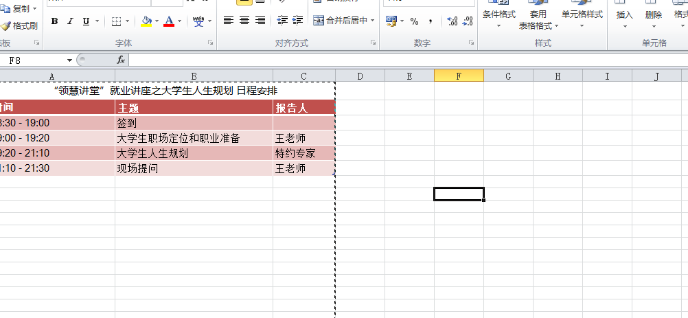Screen dimensions: 688x318
Task: Click 复制 copy button
Action: [x=16, y=8]
